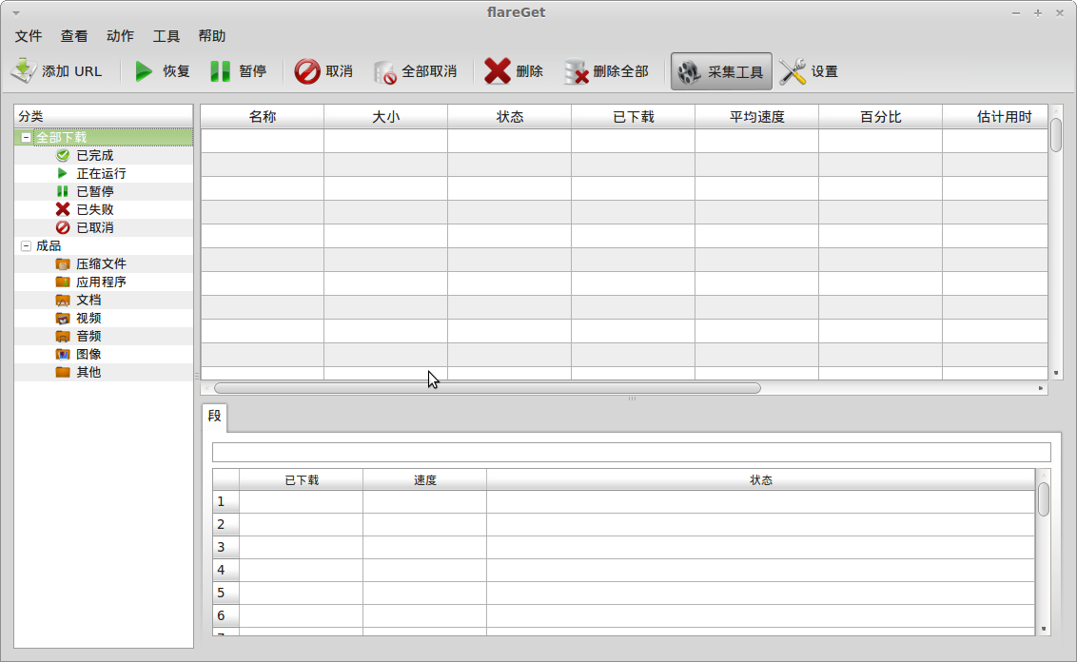Sort downloads by 平均速度 column header
1077x662 pixels.
[x=757, y=117]
